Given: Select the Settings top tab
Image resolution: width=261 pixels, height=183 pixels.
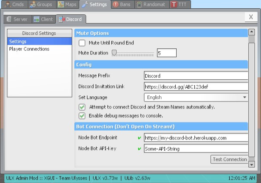Looking at the screenshot, I should point(95,4).
